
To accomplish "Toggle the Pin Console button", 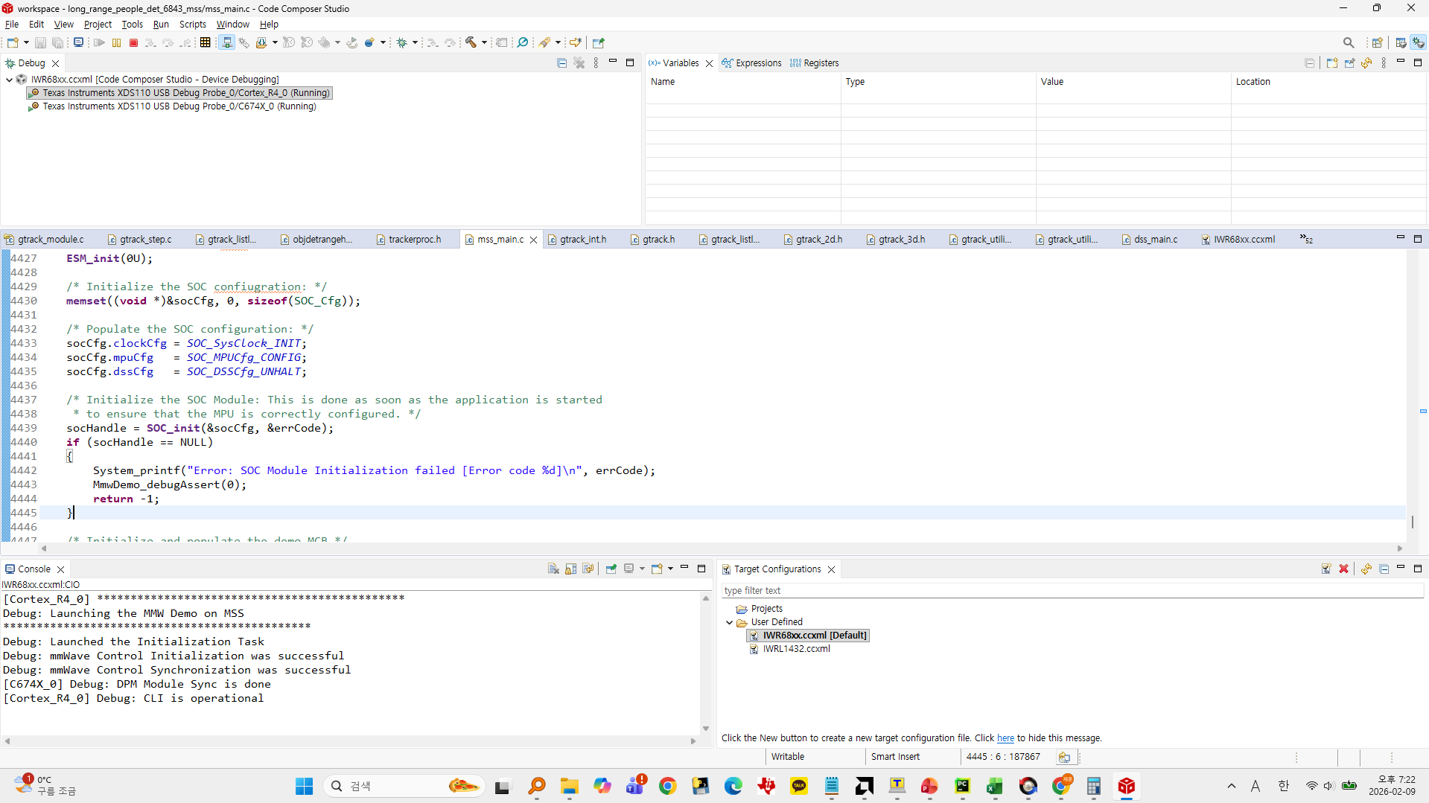I will point(611,569).
